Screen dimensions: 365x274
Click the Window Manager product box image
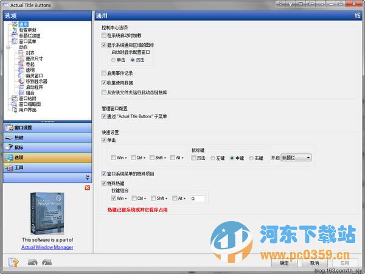(x=47, y=214)
